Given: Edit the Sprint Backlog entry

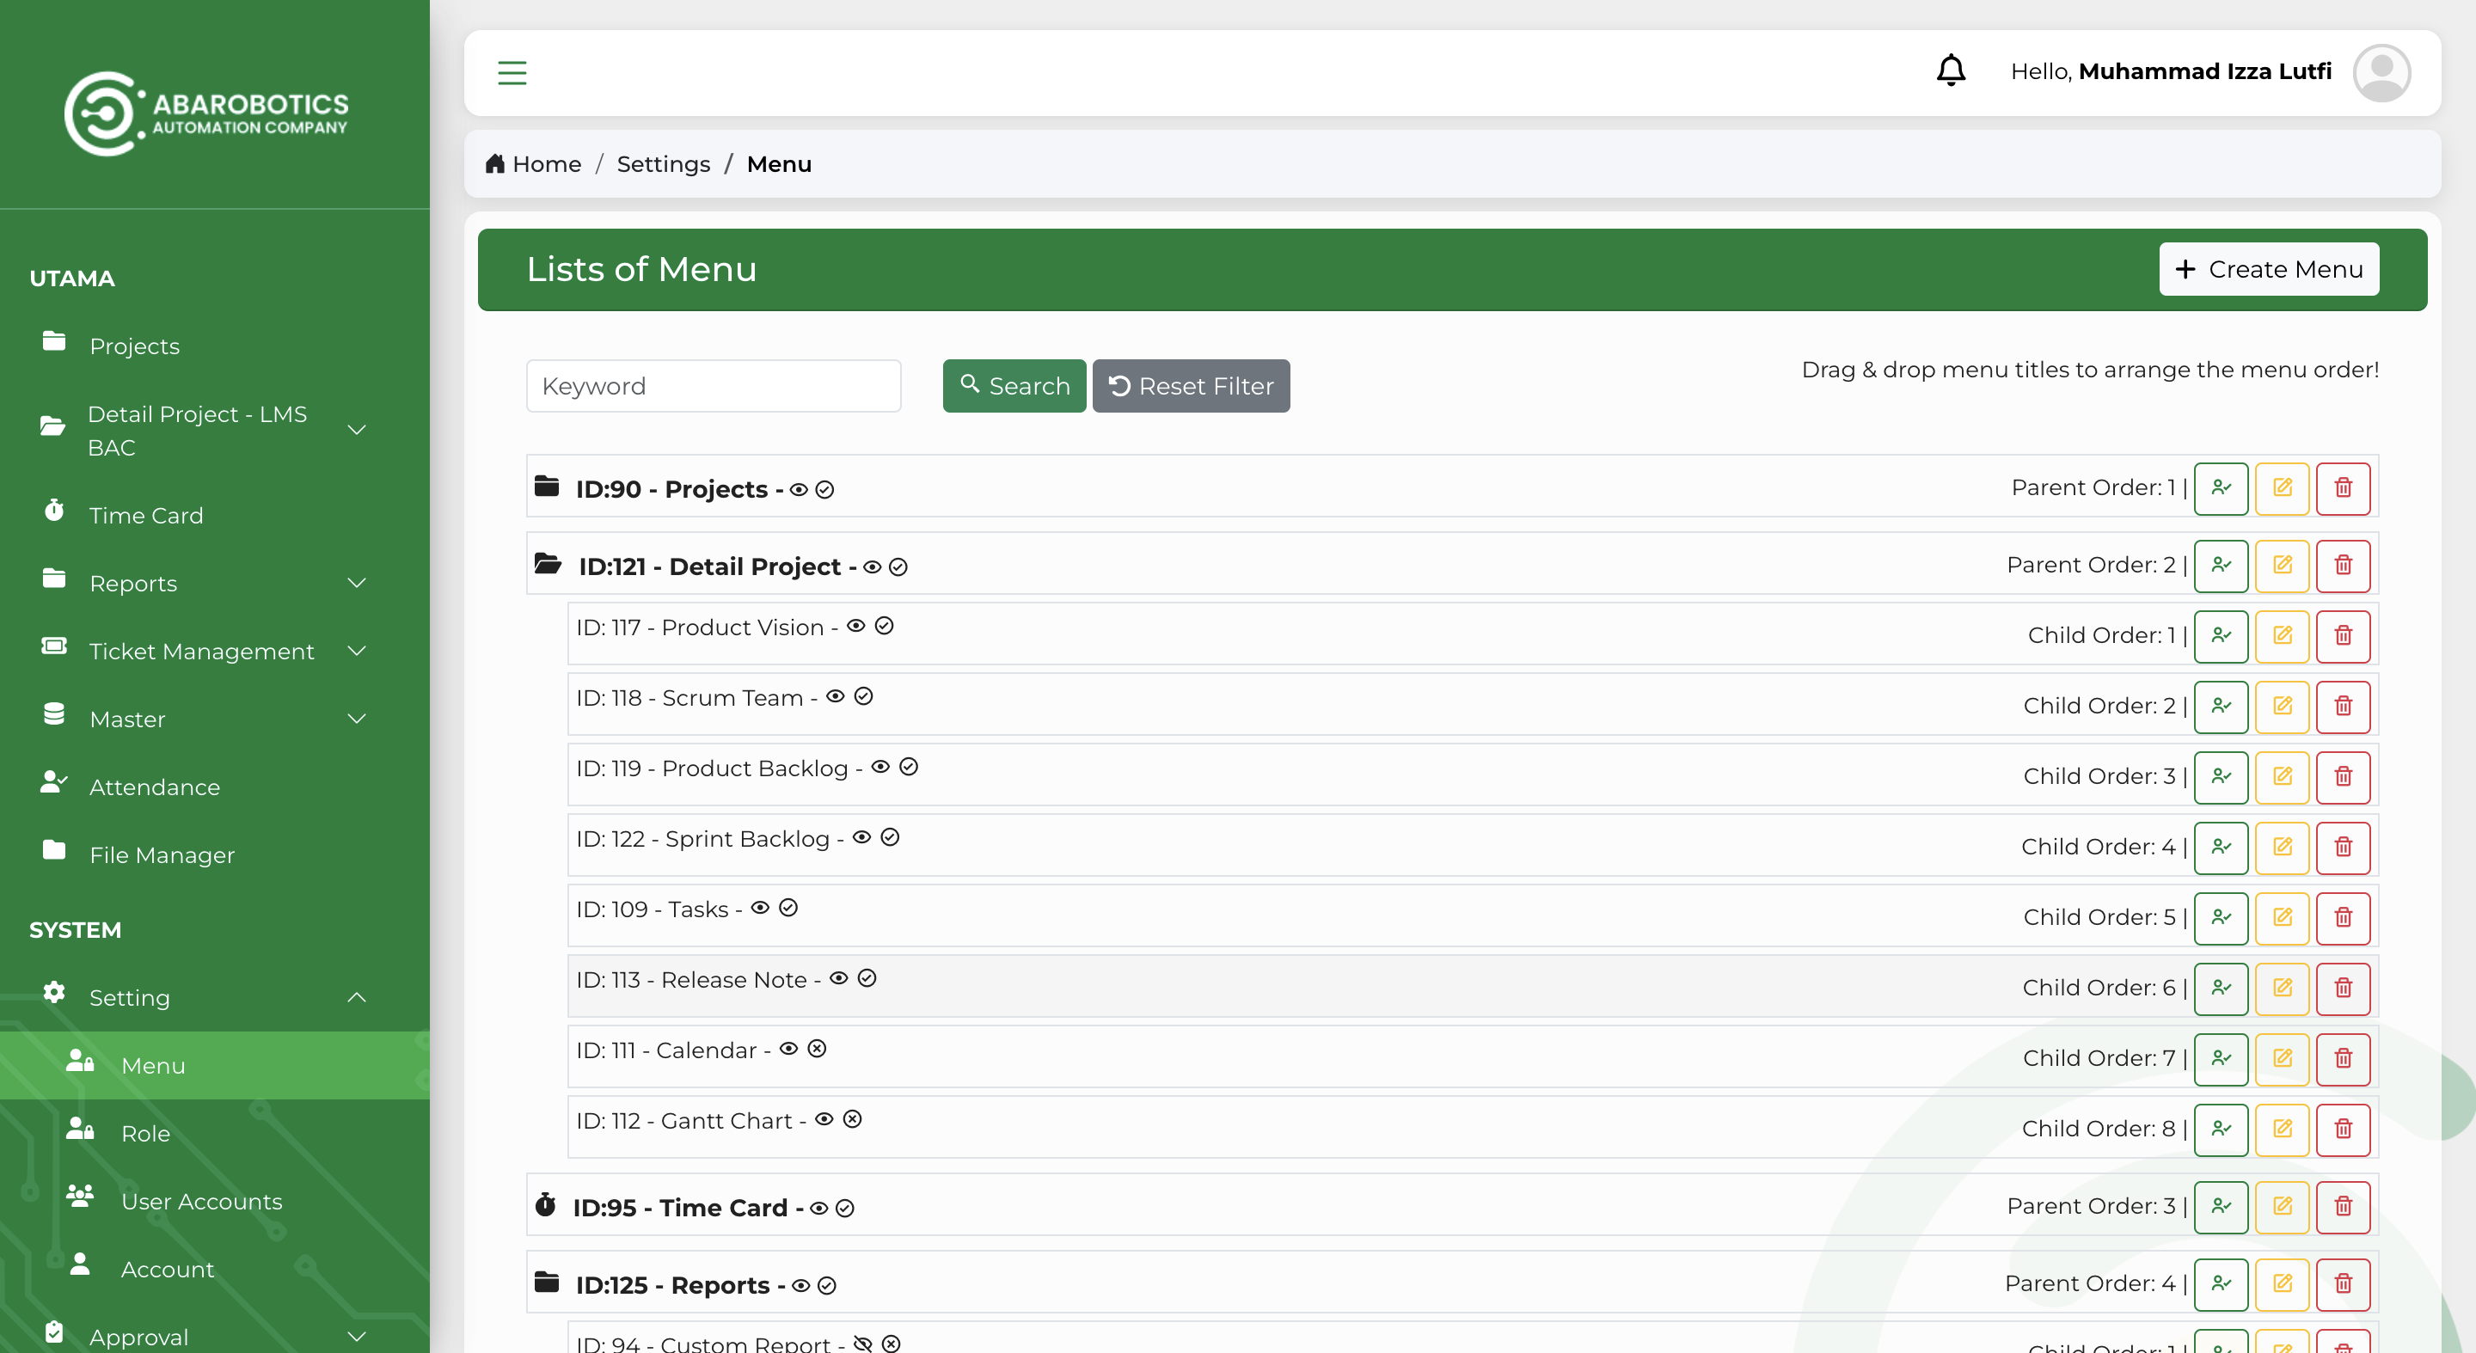Looking at the screenshot, I should [x=2282, y=848].
